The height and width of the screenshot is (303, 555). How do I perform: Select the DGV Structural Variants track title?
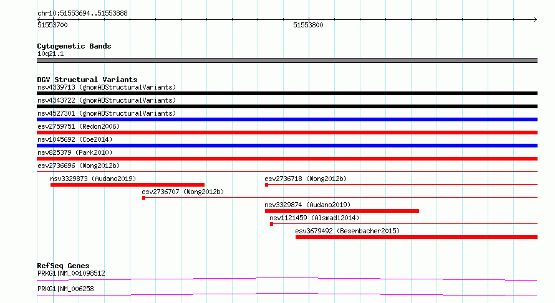point(87,80)
